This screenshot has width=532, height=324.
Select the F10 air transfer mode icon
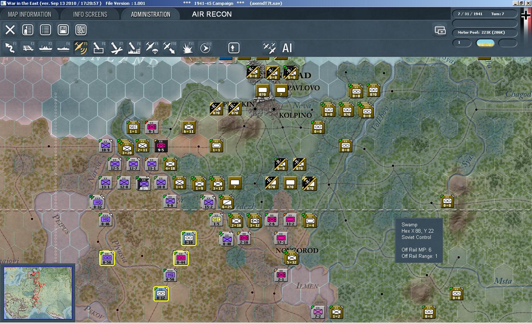pyautogui.click(x=170, y=48)
